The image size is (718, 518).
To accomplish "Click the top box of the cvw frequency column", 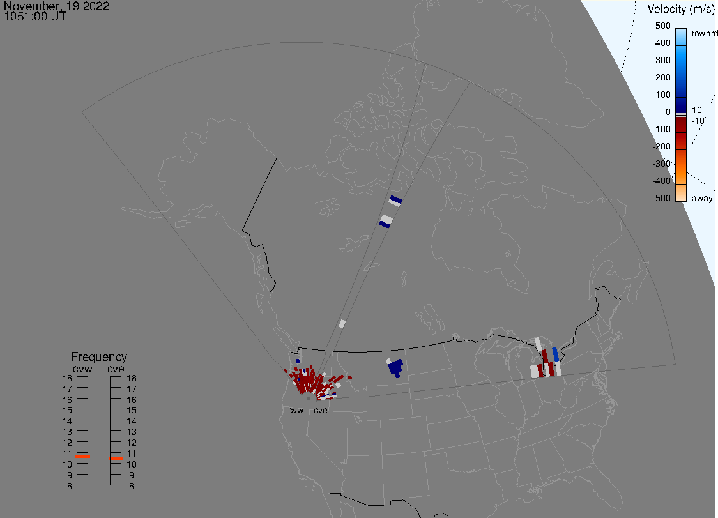I will coord(82,381).
